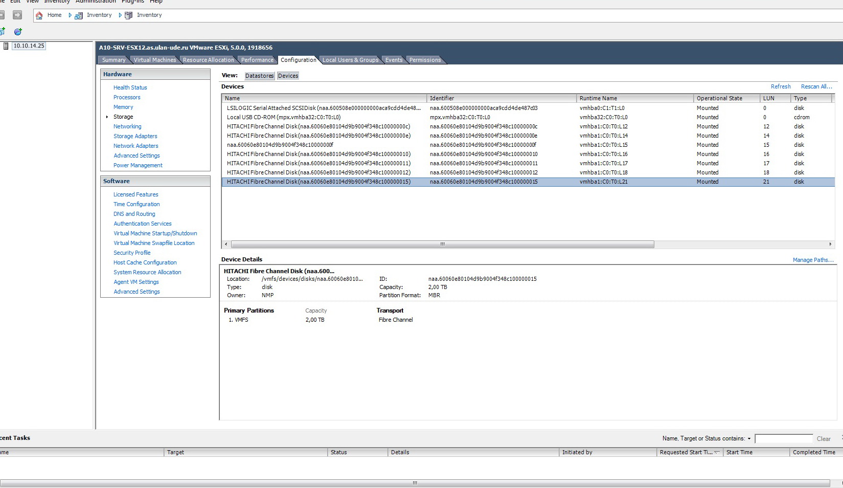Open Power Management link
Viewport: 843px width, 488px height.
tap(138, 165)
